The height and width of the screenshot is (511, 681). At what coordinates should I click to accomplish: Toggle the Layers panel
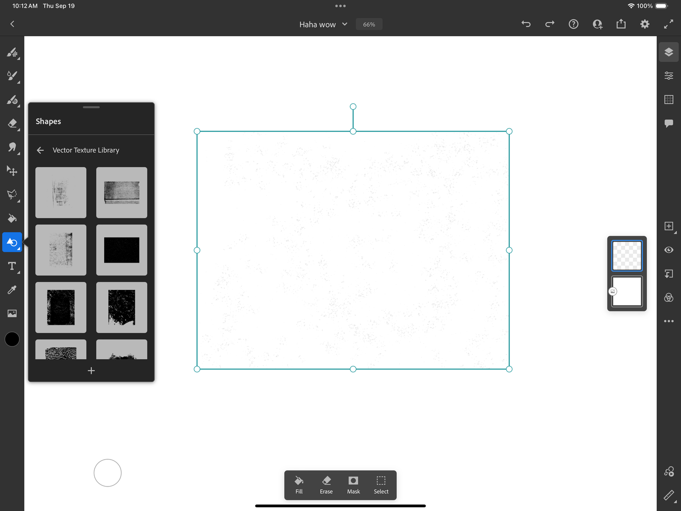click(669, 52)
